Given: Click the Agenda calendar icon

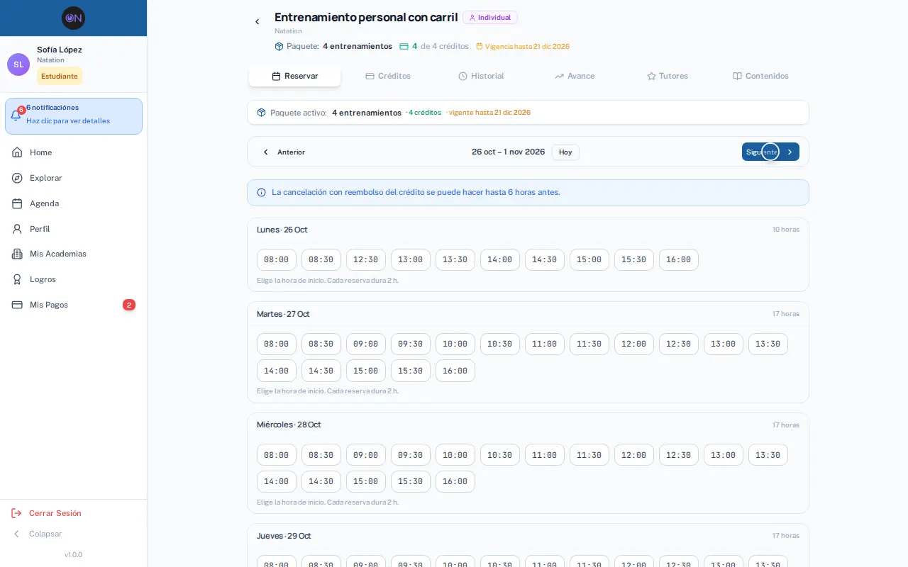Looking at the screenshot, I should tap(17, 203).
